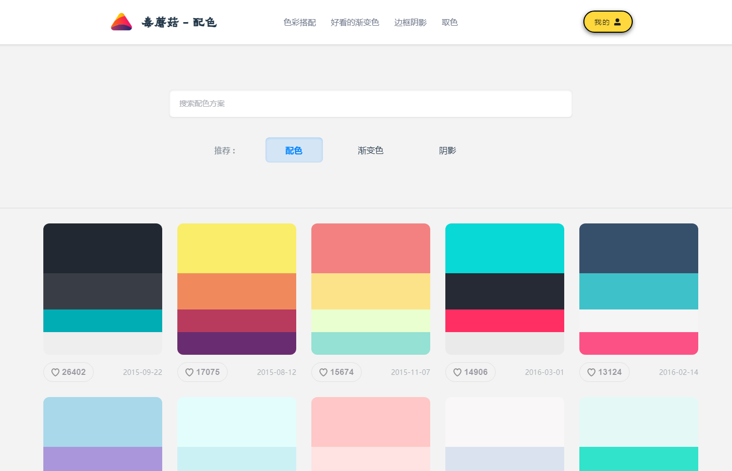Pick the light gray swatch in 14906 palette
The image size is (732, 471).
[505, 343]
